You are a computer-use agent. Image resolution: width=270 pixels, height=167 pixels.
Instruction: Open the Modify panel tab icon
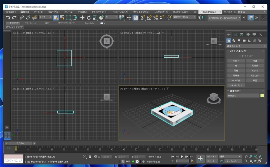click(235, 34)
